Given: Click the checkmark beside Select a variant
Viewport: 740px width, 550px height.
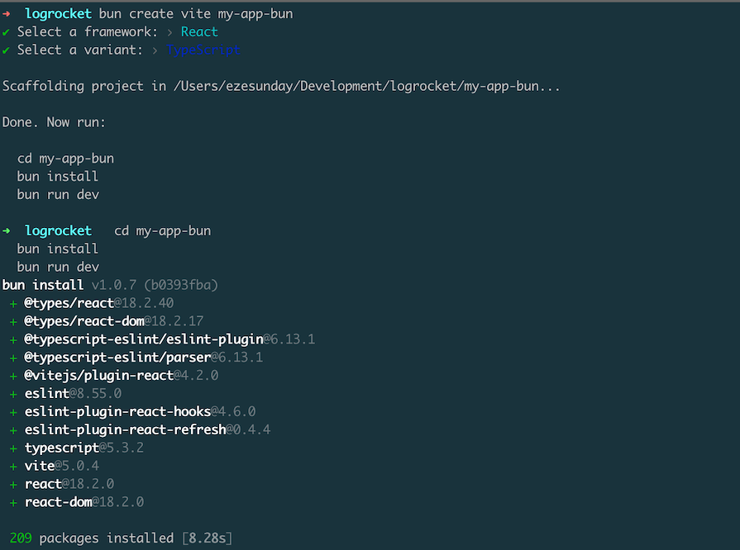Looking at the screenshot, I should point(6,50).
